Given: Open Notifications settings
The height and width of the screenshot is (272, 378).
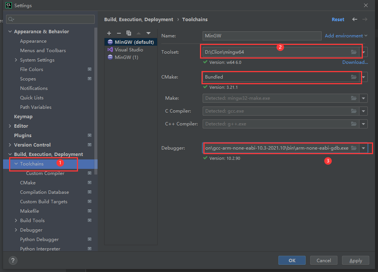Looking at the screenshot, I should click(34, 88).
